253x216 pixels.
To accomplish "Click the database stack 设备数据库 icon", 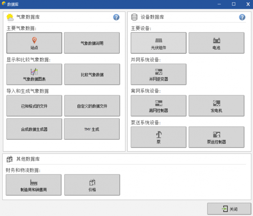I will [134, 17].
